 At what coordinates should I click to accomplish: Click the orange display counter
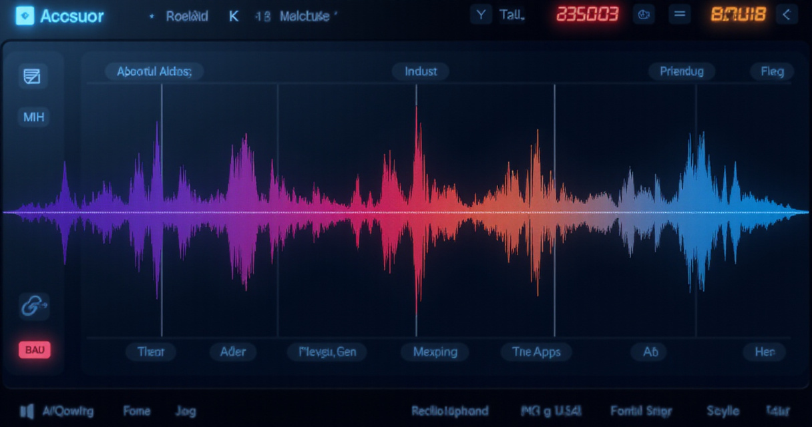738,15
